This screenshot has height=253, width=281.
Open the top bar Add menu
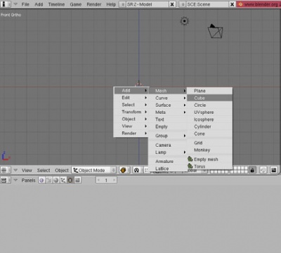click(39, 4)
